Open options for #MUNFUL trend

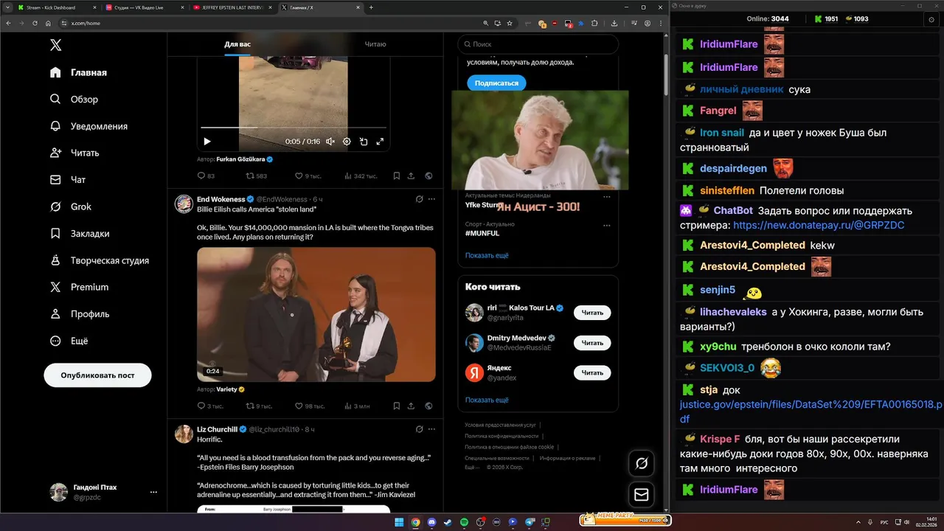pos(607,225)
